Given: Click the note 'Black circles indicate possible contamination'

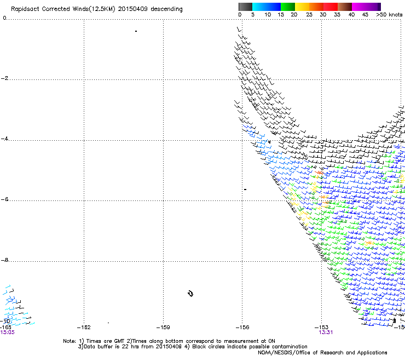Looking at the screenshot, I should [x=250, y=347].
